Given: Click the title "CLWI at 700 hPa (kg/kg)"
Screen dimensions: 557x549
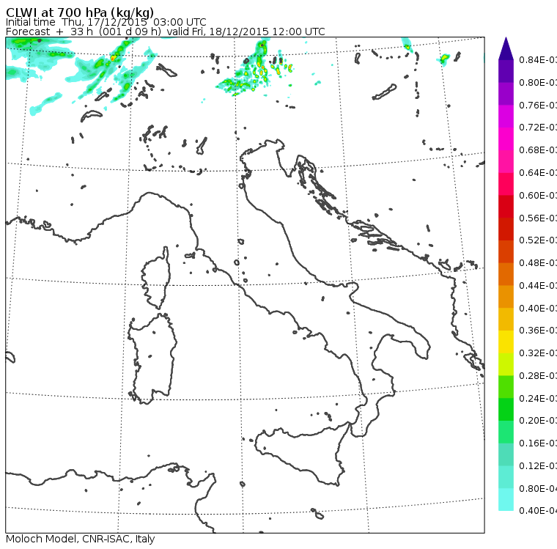Looking at the screenshot, I should (80, 12).
